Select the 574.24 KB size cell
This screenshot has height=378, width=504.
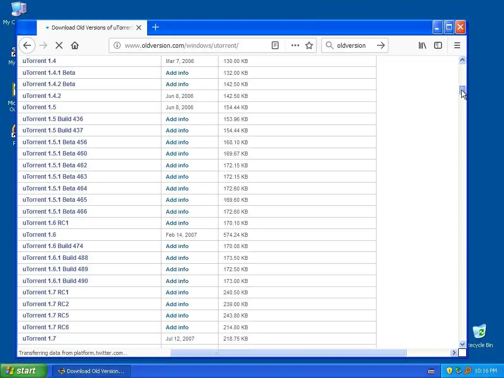tap(236, 235)
